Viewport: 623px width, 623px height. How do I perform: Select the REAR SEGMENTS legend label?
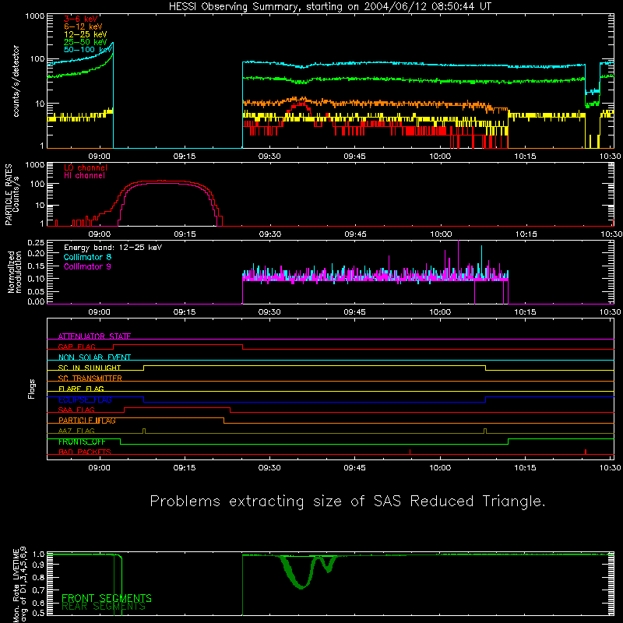(104, 607)
